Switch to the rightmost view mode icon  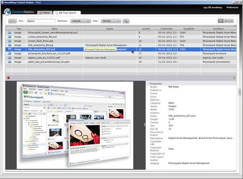(x=231, y=21)
